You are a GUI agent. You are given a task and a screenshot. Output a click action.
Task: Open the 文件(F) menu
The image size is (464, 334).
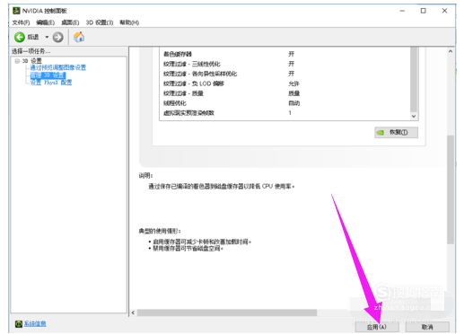(x=21, y=22)
